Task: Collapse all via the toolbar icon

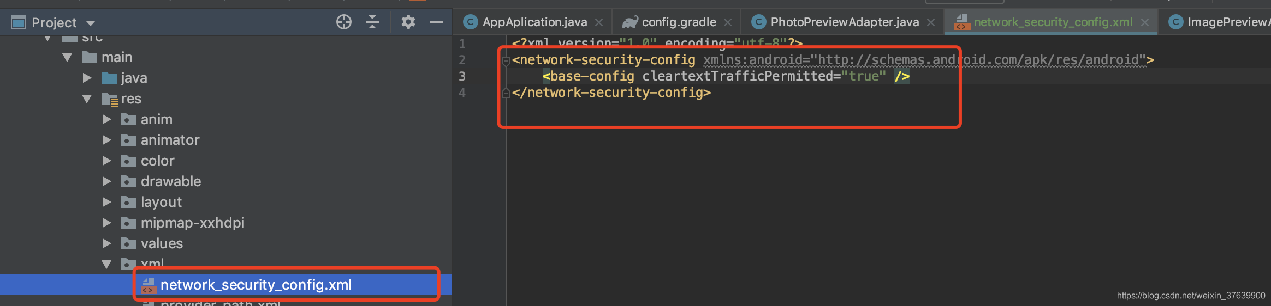Action: (372, 22)
